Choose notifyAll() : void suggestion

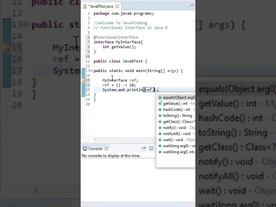pos(176,134)
